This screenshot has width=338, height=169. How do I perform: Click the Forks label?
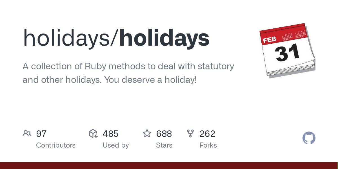[x=208, y=145]
